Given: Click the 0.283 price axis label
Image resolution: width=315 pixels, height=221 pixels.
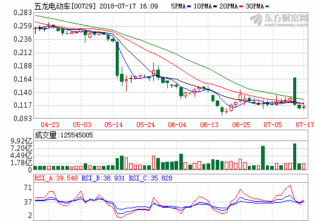Looking at the screenshot, I should 22,13.
